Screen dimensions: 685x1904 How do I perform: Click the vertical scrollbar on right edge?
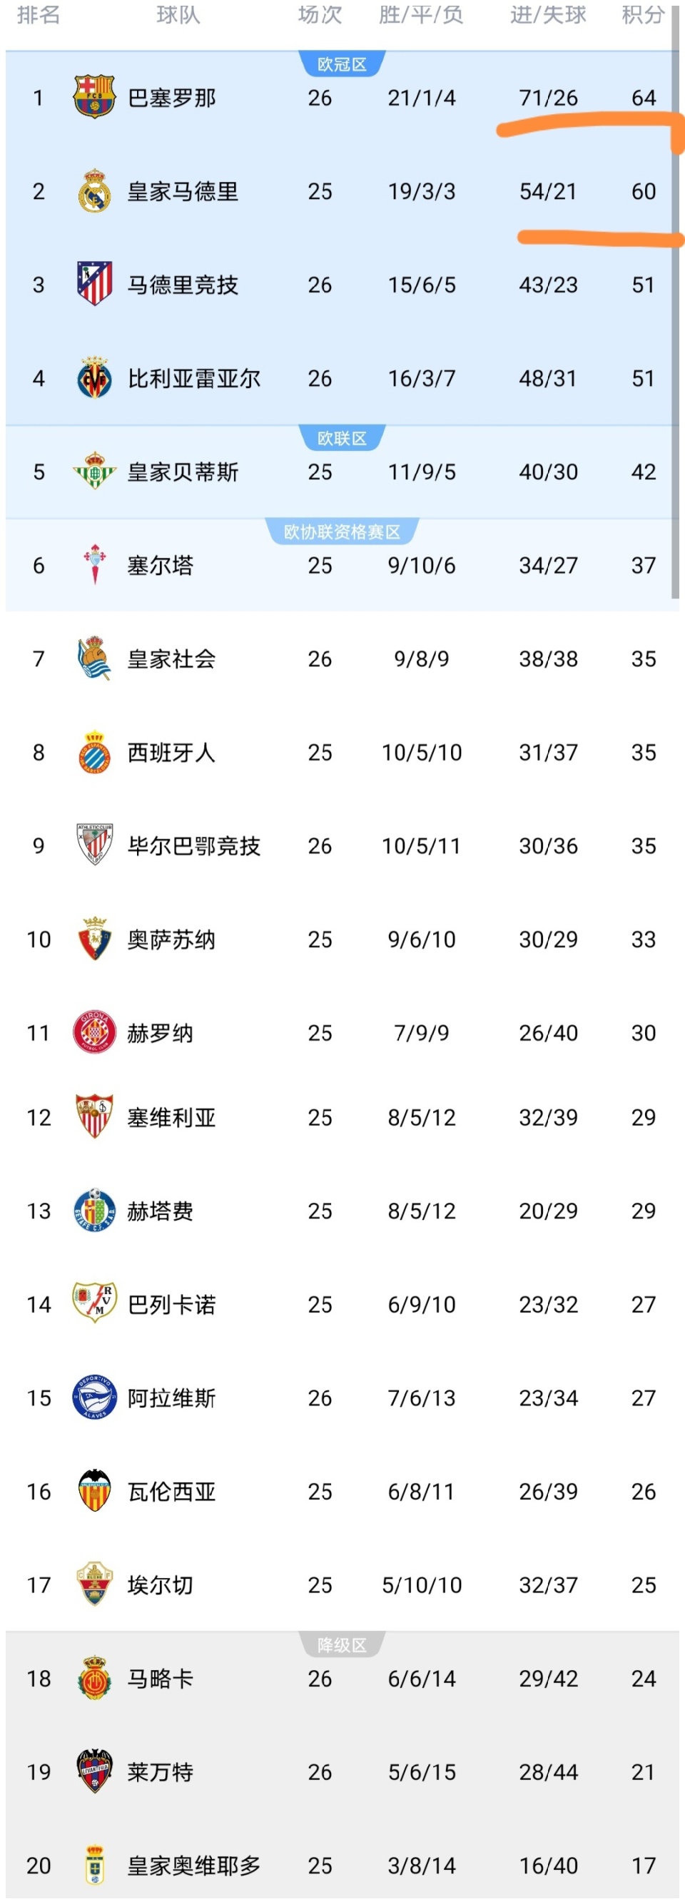coord(675,295)
